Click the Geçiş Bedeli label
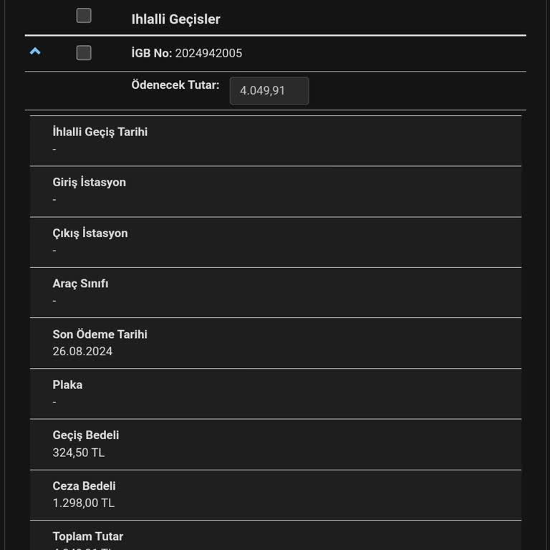The height and width of the screenshot is (550, 550). point(86,435)
